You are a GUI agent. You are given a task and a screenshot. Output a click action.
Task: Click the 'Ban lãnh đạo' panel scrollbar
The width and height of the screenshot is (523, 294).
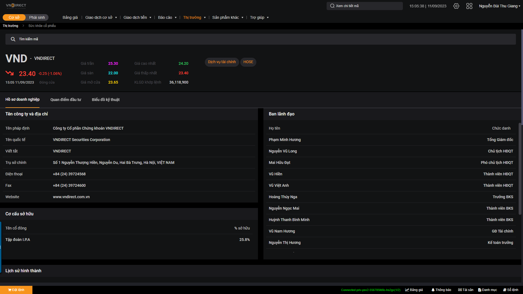click(520, 169)
